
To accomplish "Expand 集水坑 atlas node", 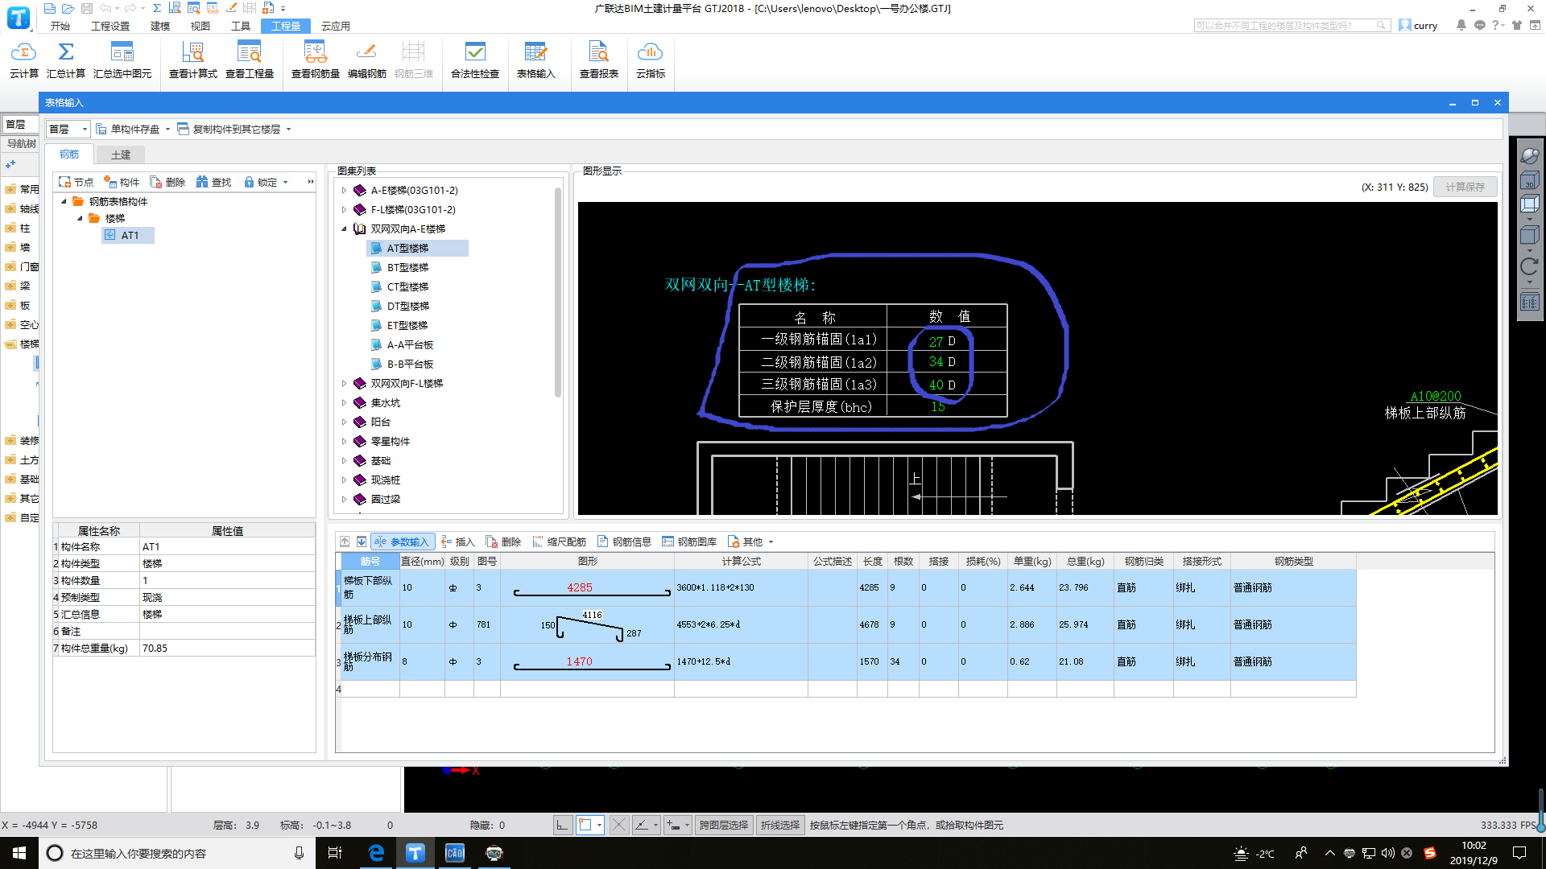I will [x=344, y=403].
